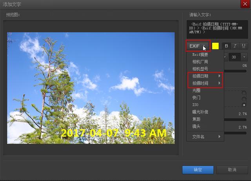Open the EXIF dropdown button
Image resolution: width=251 pixels, height=181 pixels.
pos(198,46)
